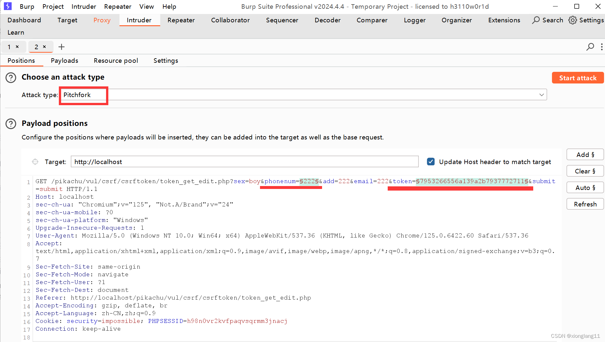Select the Intruder tool tab

[139, 20]
